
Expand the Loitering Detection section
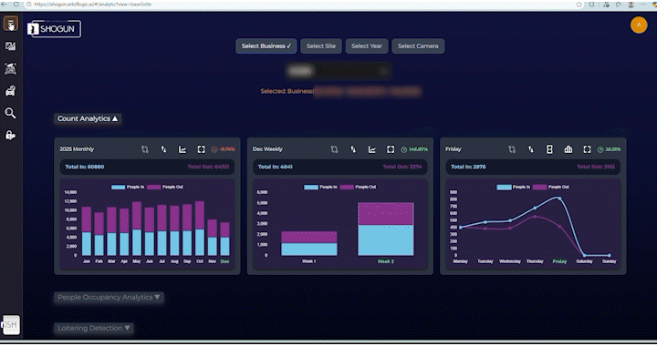pos(94,328)
